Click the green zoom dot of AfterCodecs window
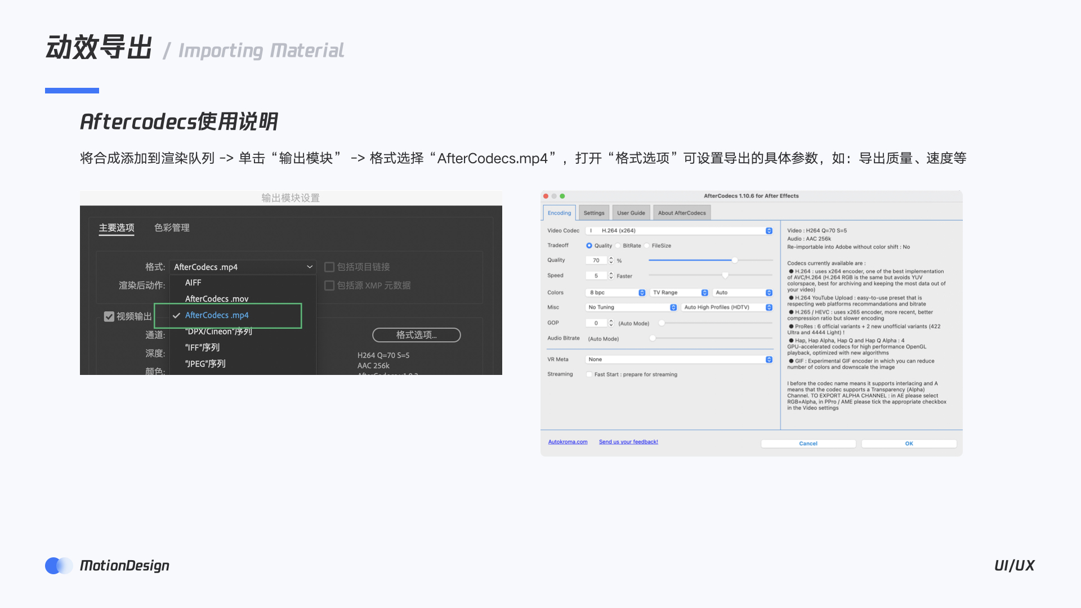Image resolution: width=1081 pixels, height=608 pixels. coord(562,196)
